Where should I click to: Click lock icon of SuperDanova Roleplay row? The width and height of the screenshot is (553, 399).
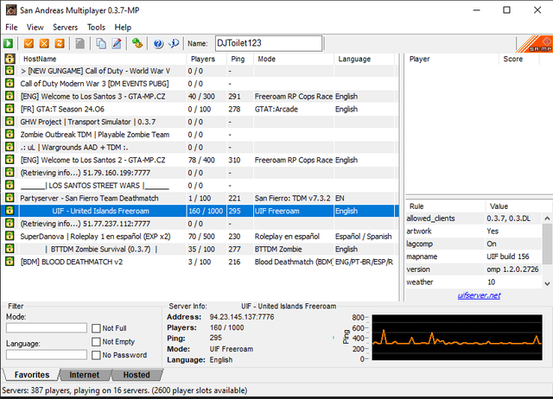[10, 236]
